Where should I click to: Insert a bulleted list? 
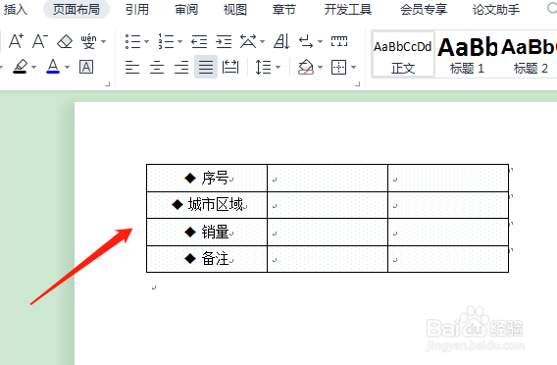(x=132, y=41)
